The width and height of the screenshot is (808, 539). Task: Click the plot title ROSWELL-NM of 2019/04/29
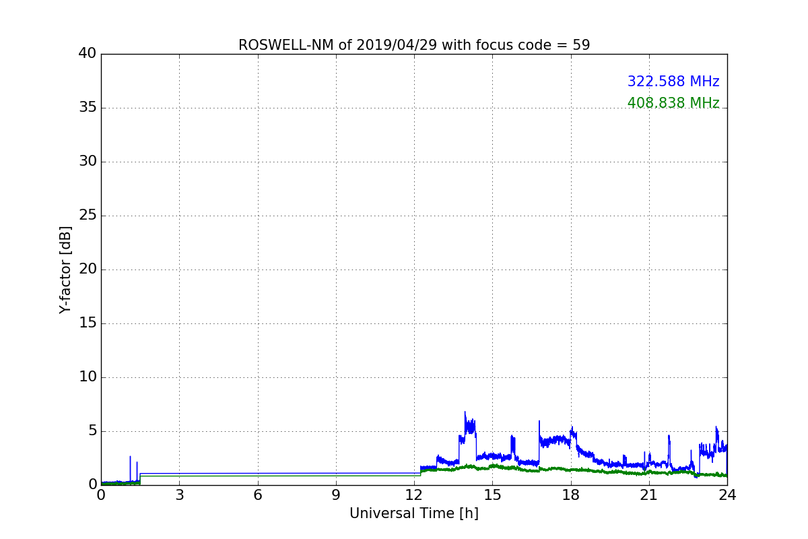pyautogui.click(x=414, y=45)
